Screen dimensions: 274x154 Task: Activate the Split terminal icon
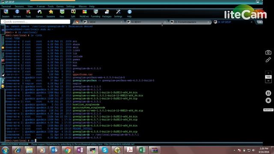pos(73,13)
